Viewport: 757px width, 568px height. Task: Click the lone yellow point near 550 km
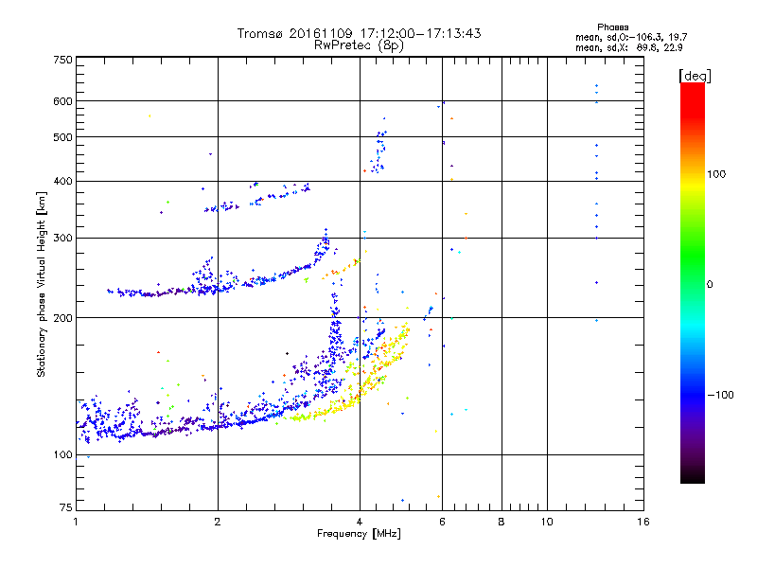pos(150,115)
